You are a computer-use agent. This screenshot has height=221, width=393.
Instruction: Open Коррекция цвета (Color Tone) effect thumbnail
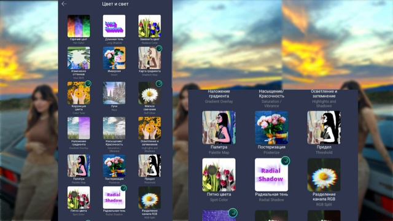coord(79,93)
